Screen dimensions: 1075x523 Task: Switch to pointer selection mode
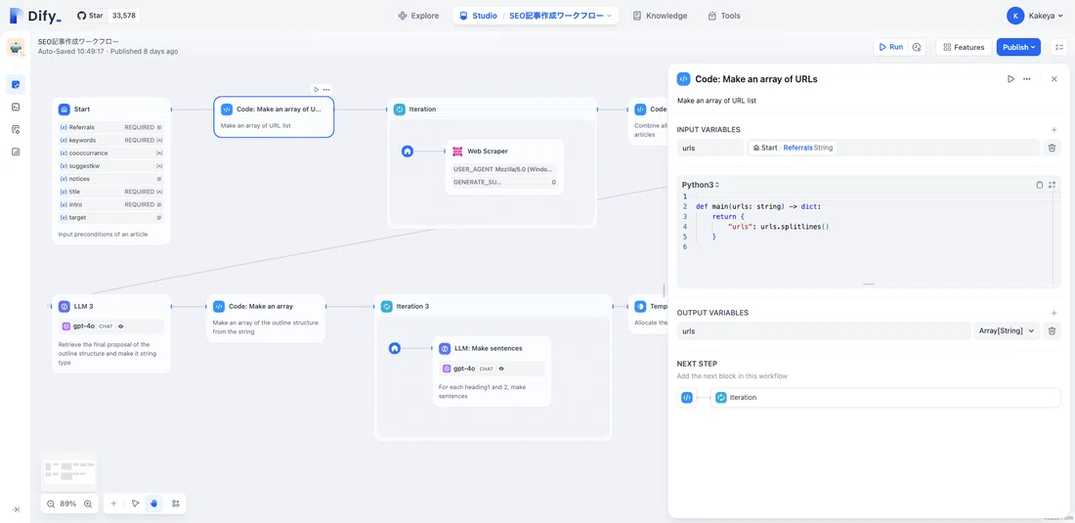pyautogui.click(x=135, y=503)
